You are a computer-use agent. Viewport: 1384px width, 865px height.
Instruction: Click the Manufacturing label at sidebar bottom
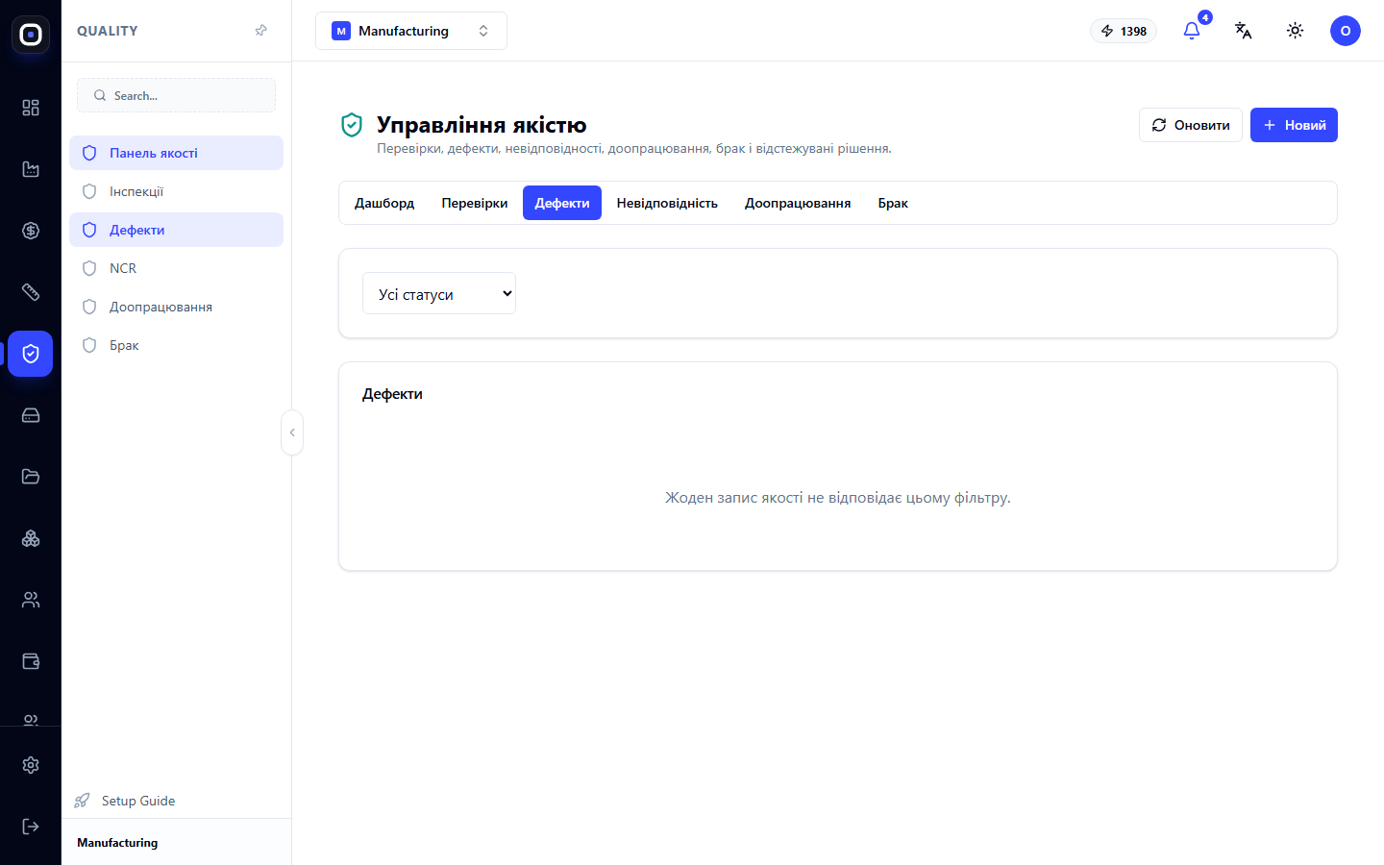click(x=117, y=843)
